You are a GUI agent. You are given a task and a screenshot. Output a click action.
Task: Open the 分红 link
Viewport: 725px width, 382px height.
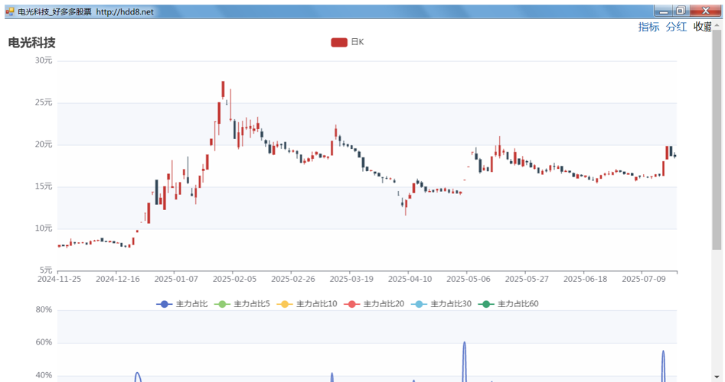(x=676, y=27)
